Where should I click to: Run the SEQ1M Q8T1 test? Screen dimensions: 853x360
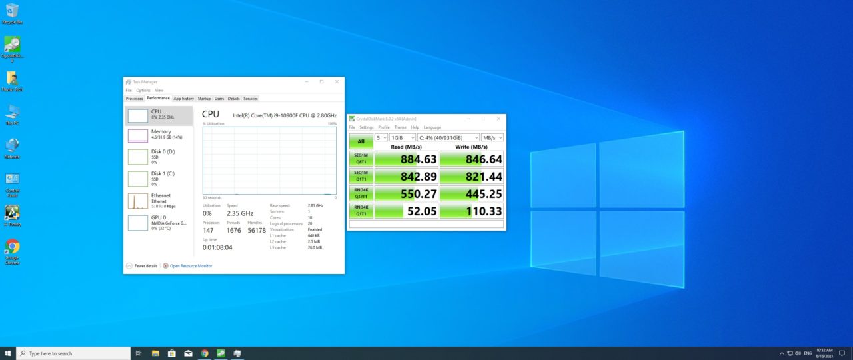[361, 158]
